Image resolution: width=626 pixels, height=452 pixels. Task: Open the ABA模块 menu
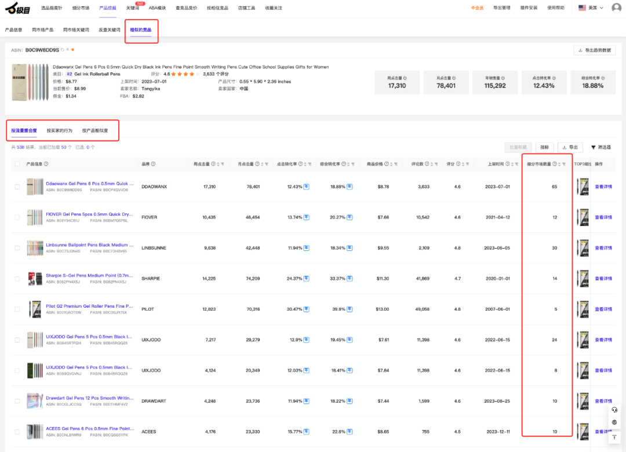tap(157, 8)
